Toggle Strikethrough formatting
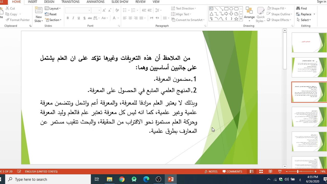 tap(90, 18)
